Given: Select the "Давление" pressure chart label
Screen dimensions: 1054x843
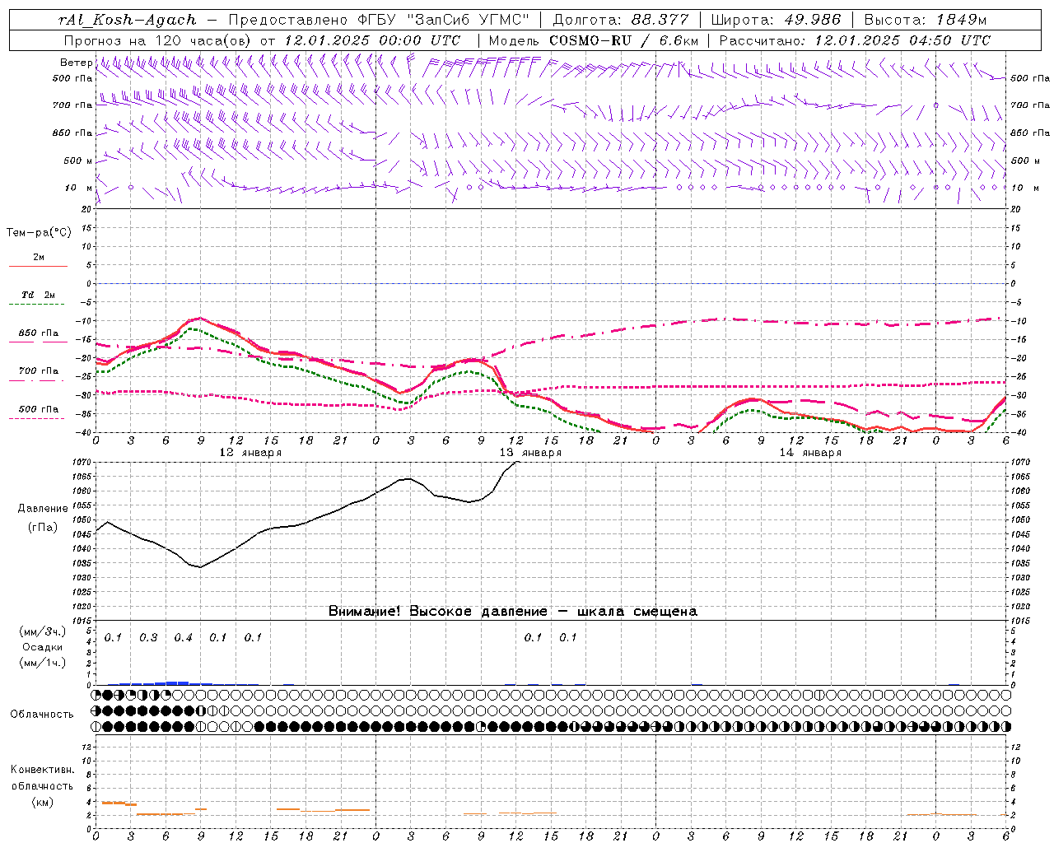Looking at the screenshot, I should [x=43, y=509].
